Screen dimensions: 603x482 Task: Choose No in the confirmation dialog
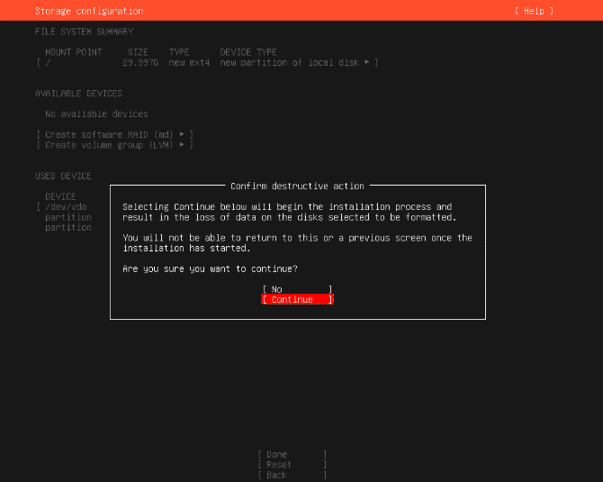(297, 289)
